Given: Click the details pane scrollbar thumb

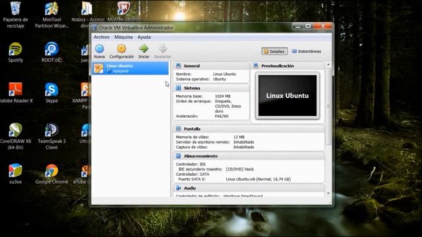Looking at the screenshot, I should [x=328, y=106].
